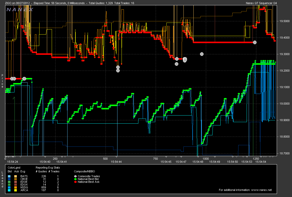
Task: Click the 18.7000 price axis label
Action: point(284,153)
